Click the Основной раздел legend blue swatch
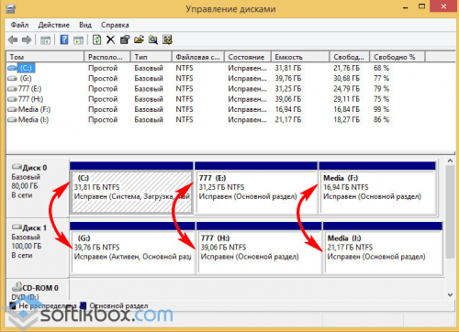459x332 pixels. 83,305
